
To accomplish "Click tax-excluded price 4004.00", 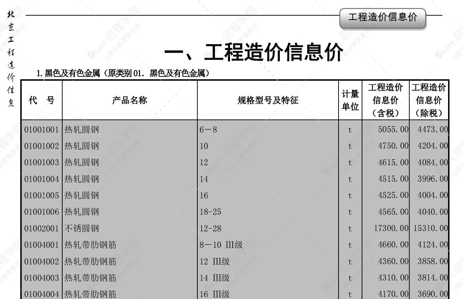I will pos(433,196).
